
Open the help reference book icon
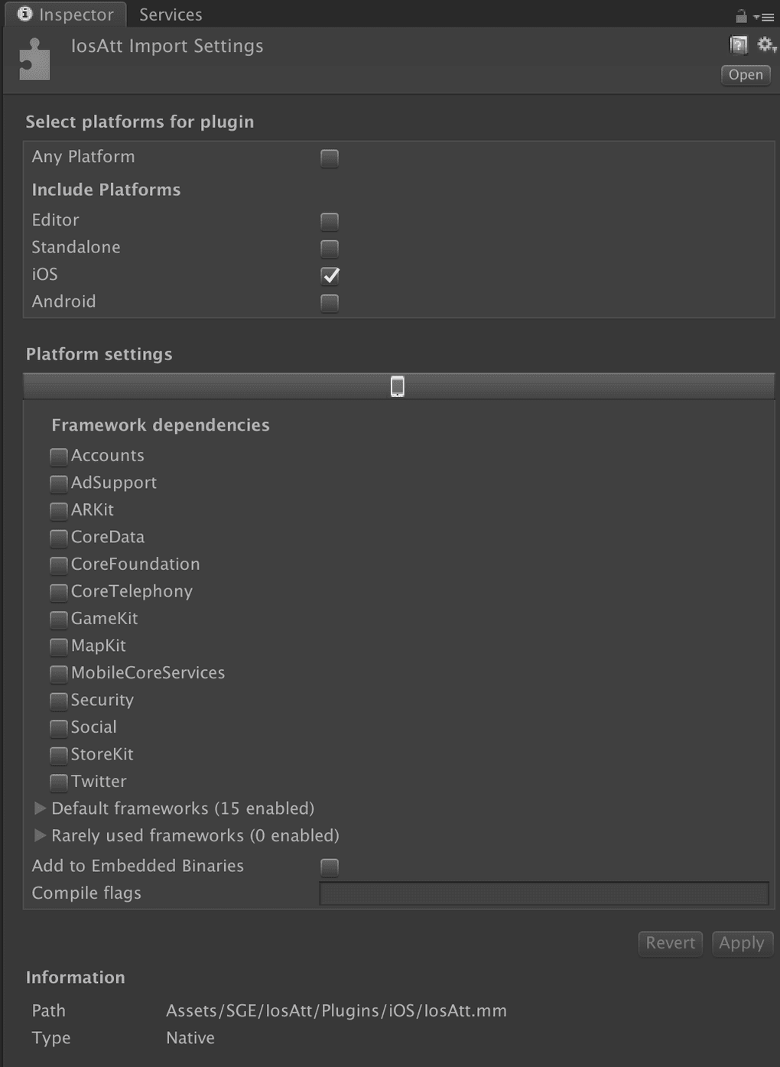[x=738, y=45]
